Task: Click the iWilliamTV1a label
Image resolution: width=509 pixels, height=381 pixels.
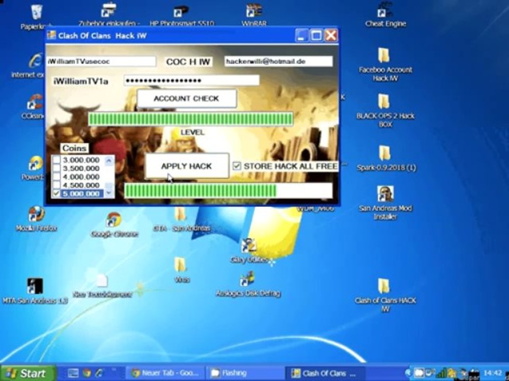Action: 81,81
